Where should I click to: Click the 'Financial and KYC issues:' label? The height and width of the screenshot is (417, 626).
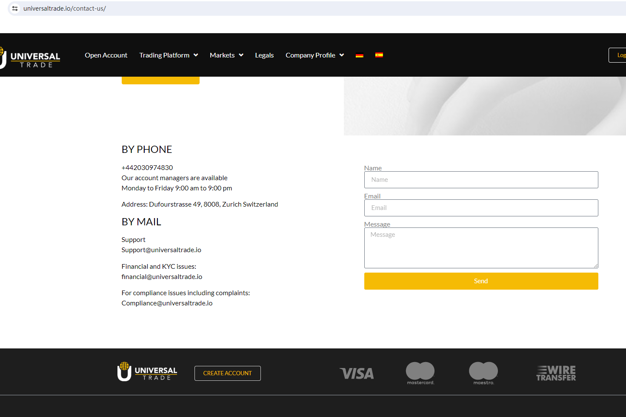click(x=159, y=267)
